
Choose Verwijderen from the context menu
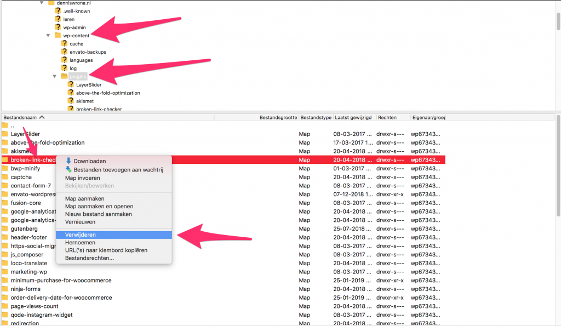(x=80, y=235)
